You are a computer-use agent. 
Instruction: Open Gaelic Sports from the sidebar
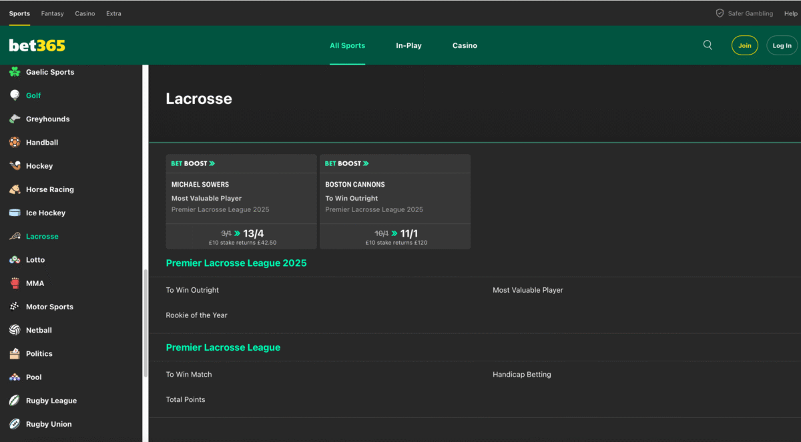point(50,72)
